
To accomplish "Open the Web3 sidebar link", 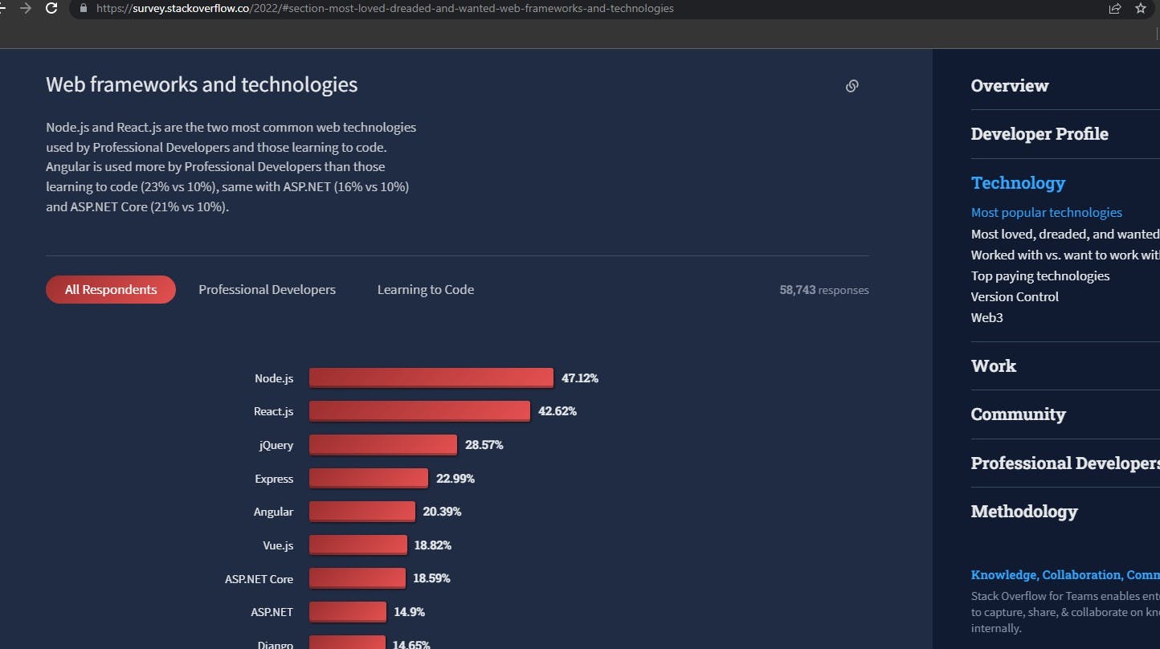I will click(987, 318).
